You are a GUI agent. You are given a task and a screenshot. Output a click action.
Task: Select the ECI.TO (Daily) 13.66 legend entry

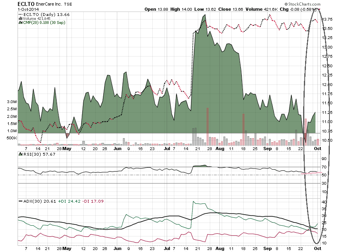[x=47, y=14]
